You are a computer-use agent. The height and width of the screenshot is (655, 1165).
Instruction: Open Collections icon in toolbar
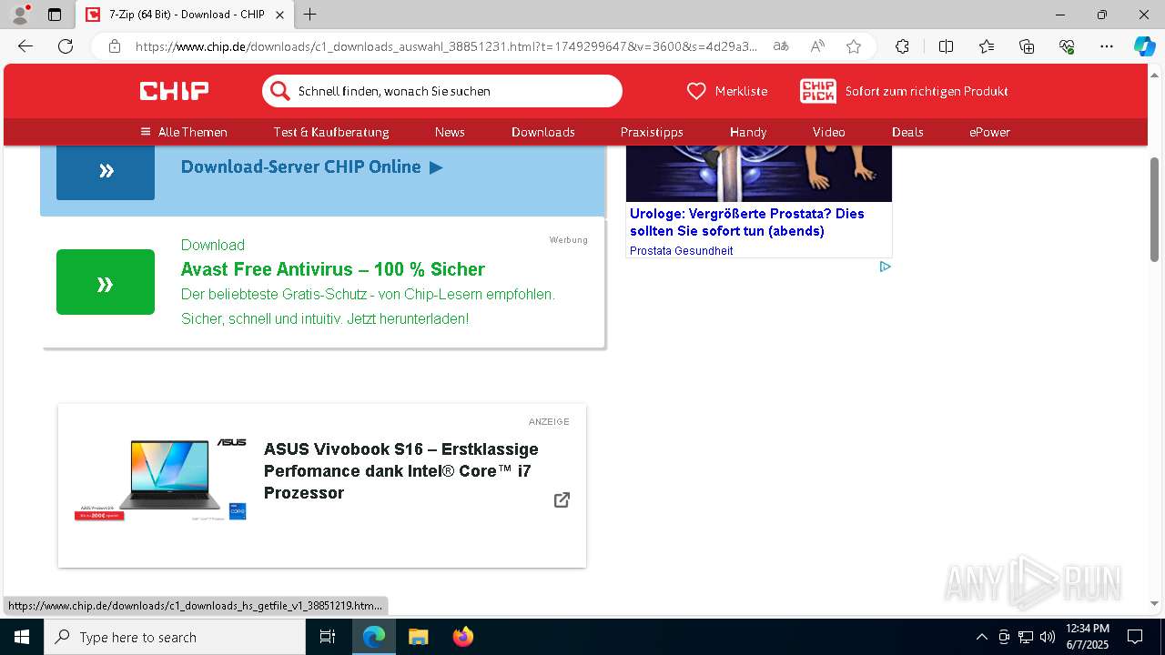point(1027,46)
